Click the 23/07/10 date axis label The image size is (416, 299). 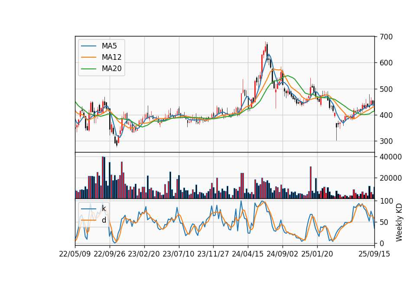[x=179, y=254]
